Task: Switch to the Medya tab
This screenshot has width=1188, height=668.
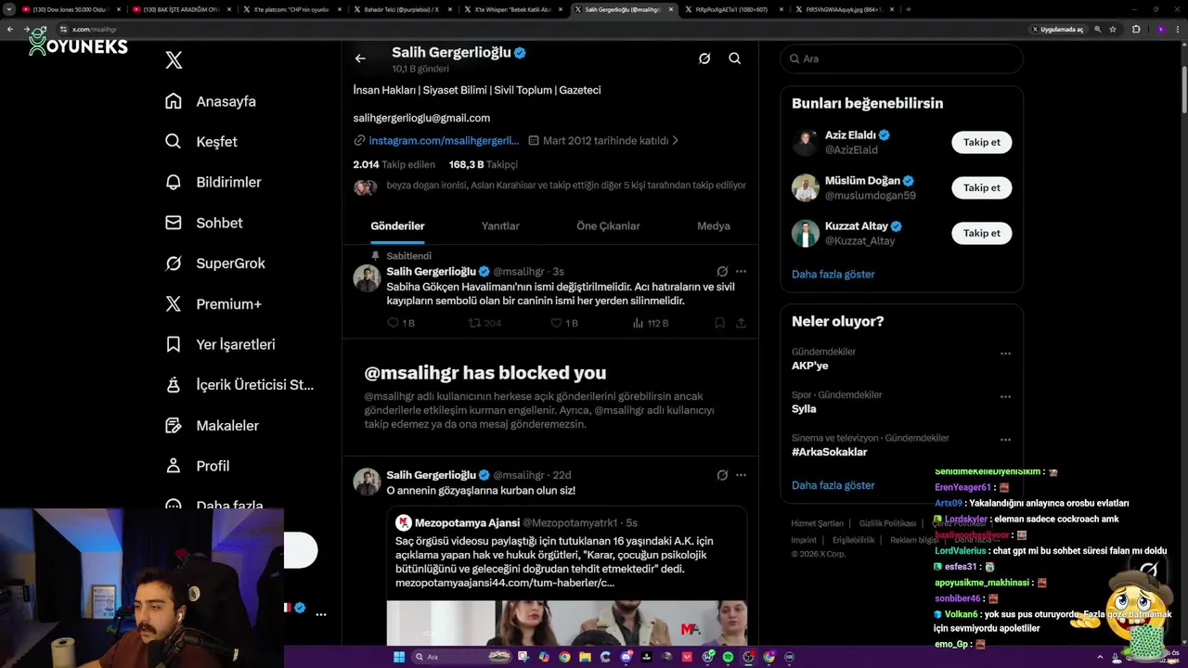Action: coord(714,225)
